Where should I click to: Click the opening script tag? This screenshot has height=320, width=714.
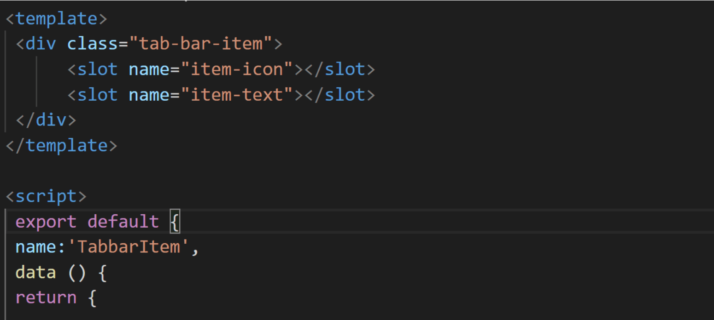pyautogui.click(x=46, y=196)
